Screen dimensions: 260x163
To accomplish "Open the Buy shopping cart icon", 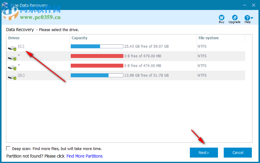I will tap(221, 18).
